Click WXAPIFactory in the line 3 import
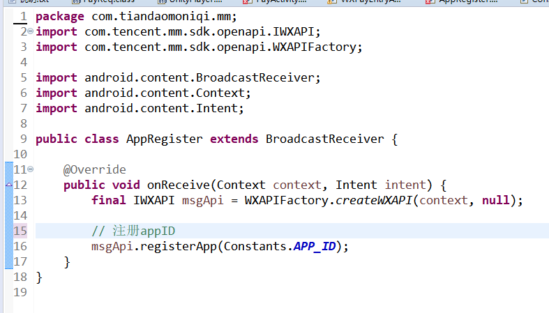The image size is (549, 313). (314, 47)
